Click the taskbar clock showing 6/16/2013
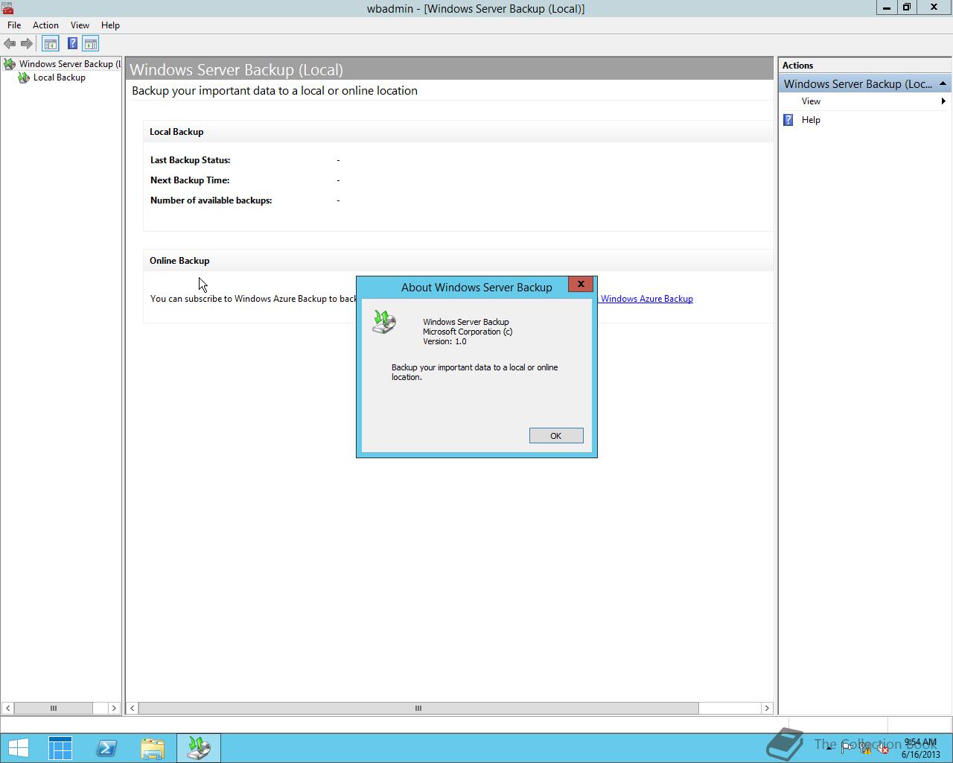 click(x=921, y=748)
